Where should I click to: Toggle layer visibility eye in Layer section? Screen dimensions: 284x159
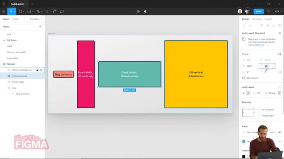pos(280,132)
